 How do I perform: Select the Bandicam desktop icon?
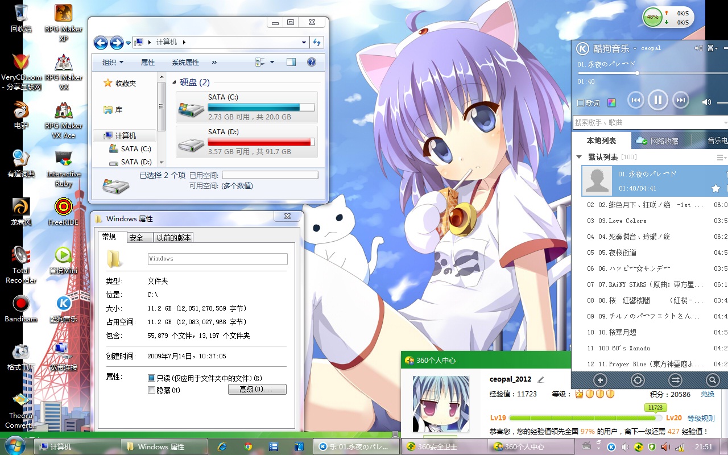pyautogui.click(x=21, y=309)
